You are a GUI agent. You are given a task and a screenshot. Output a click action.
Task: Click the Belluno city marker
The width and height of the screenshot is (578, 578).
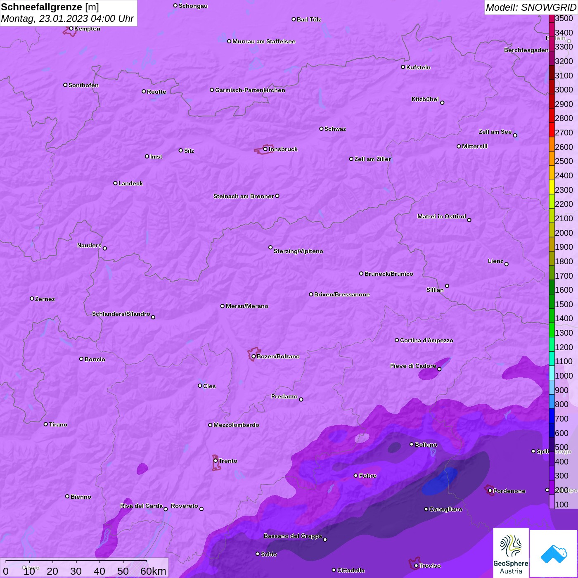411,444
